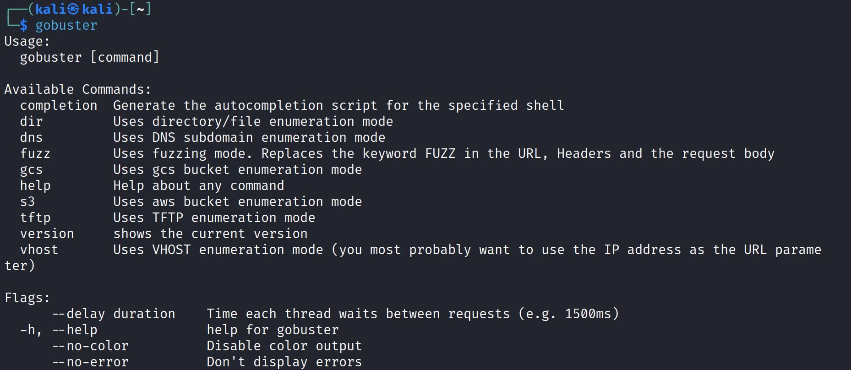
Task: Click the "--no-color" flag text
Action: pyautogui.click(x=90, y=346)
